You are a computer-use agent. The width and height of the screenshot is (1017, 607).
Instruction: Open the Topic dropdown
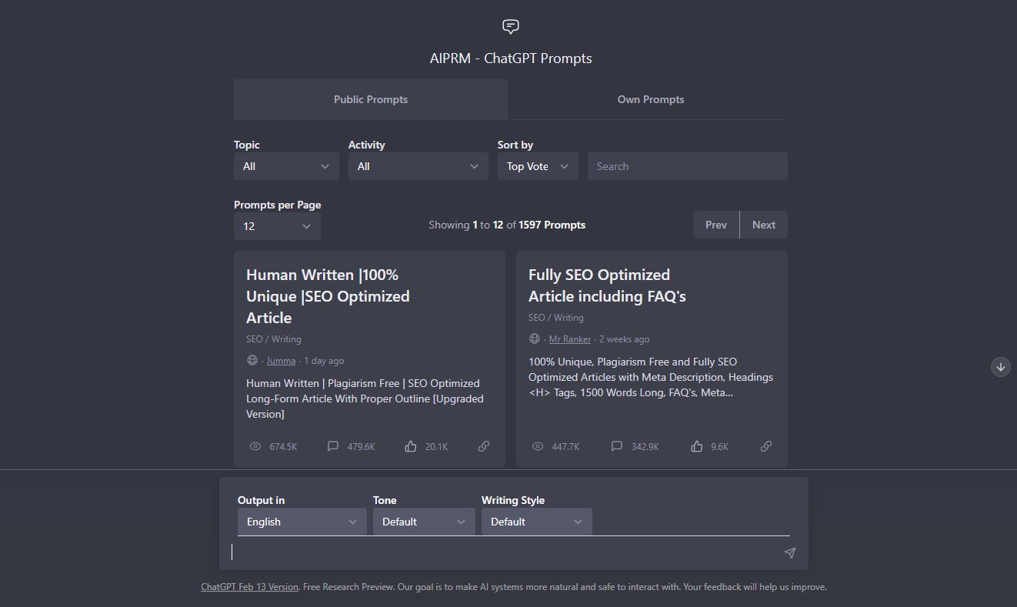[286, 166]
